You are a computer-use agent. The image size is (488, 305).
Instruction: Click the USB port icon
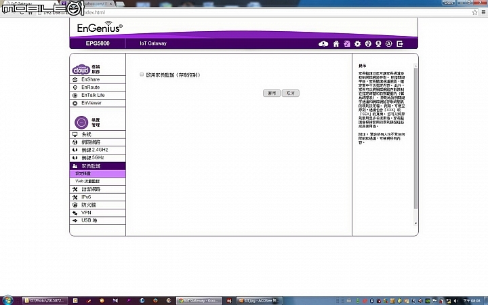pyautogui.click(x=75, y=220)
